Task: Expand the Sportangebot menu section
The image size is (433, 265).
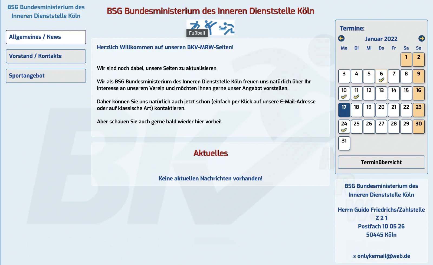Action: [46, 76]
